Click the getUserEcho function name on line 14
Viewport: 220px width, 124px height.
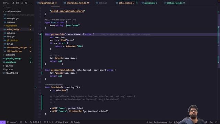pos(58,34)
